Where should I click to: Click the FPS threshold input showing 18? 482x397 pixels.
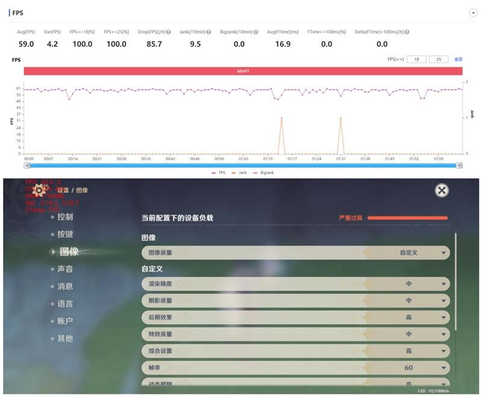(x=416, y=59)
